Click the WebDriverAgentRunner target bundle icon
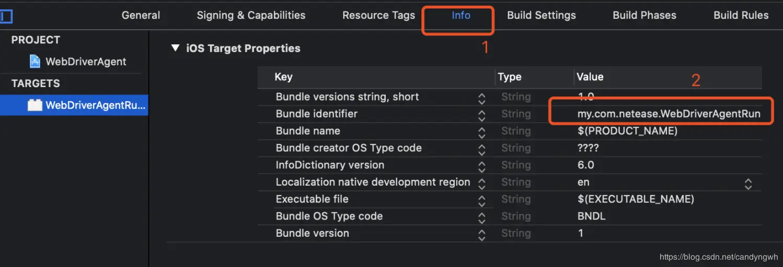 (34, 105)
